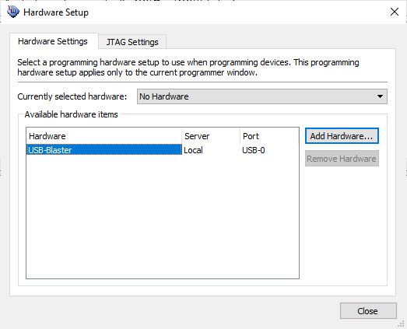Click the Add Hardware... button
Image resolution: width=407 pixels, height=329 pixels.
[x=342, y=135]
